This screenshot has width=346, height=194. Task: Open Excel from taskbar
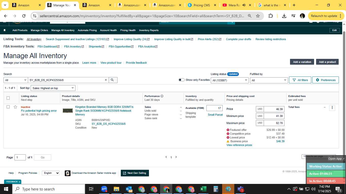[203, 189]
